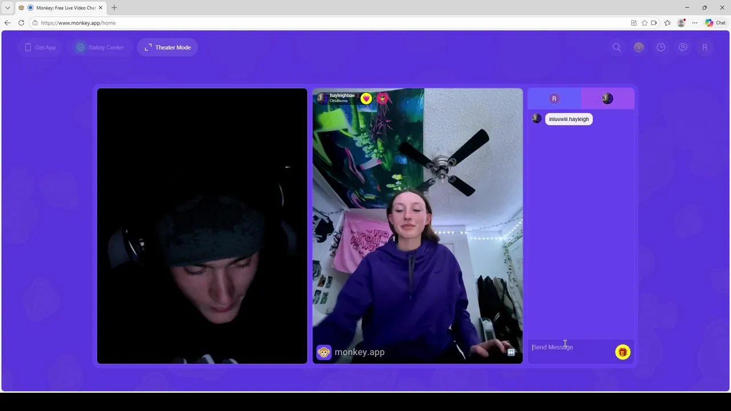Click the camera icon in address bar
Image resolution: width=731 pixels, height=411 pixels.
654,23
